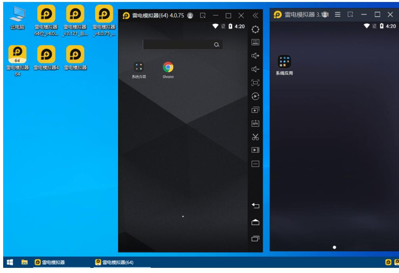Click the user account icon in the 4.0.75 title bar

point(190,15)
